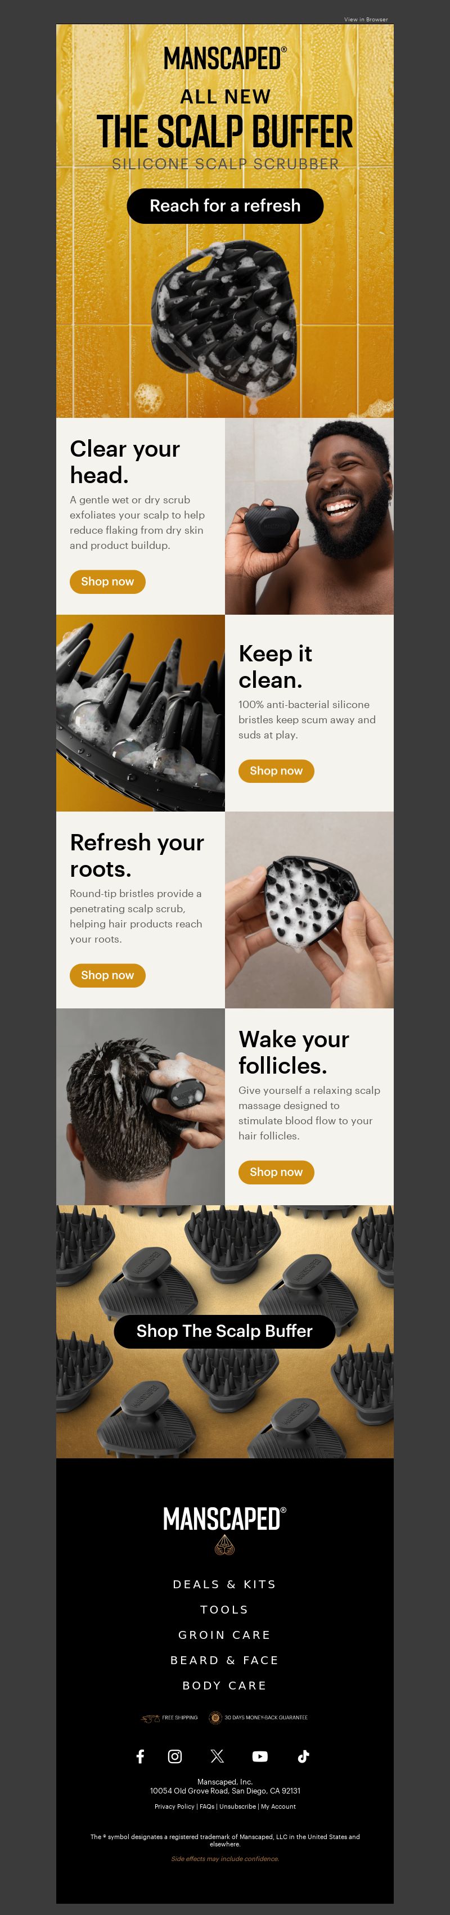Open the TikTok icon in footer
The image size is (450, 1915).
pos(303,1756)
